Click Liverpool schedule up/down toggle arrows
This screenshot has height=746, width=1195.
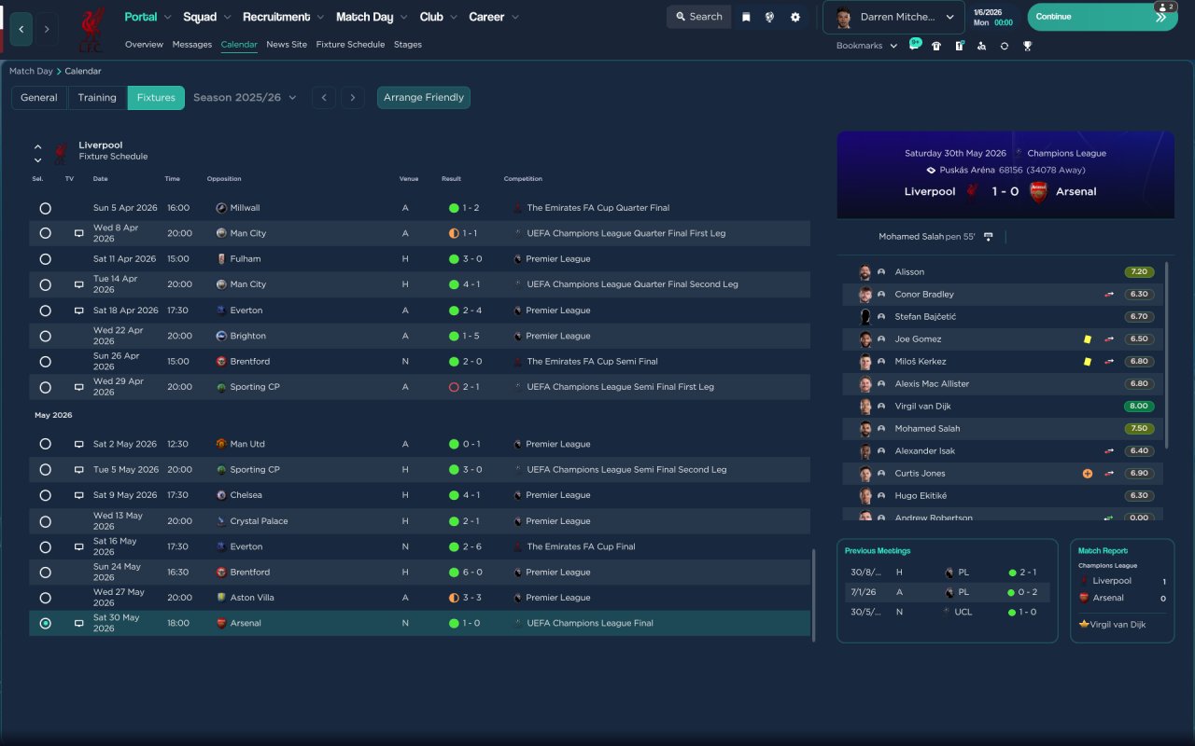point(38,153)
